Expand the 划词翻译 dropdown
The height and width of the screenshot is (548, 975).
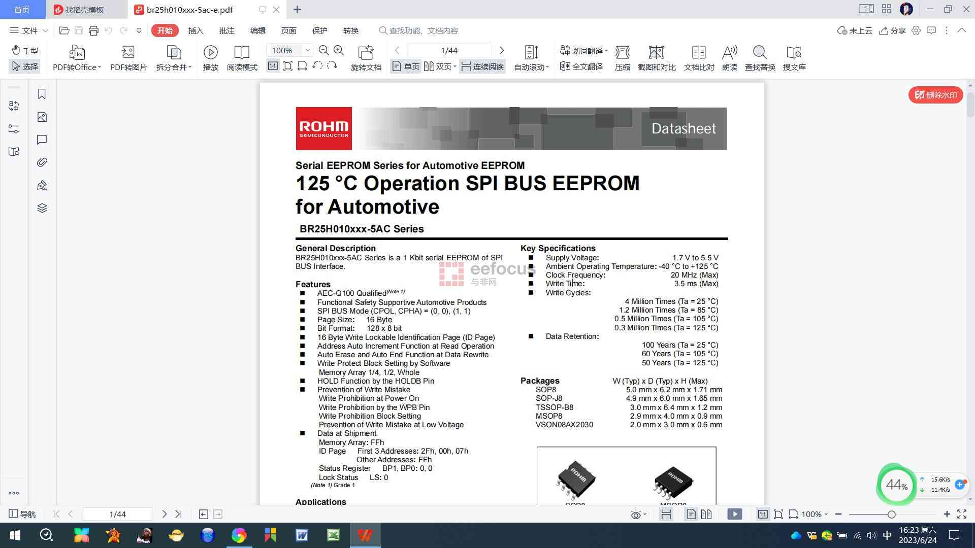(x=606, y=51)
